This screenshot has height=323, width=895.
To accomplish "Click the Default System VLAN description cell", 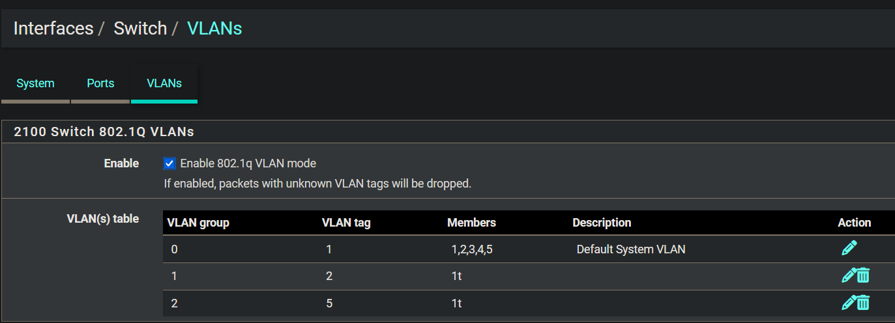I will point(630,249).
